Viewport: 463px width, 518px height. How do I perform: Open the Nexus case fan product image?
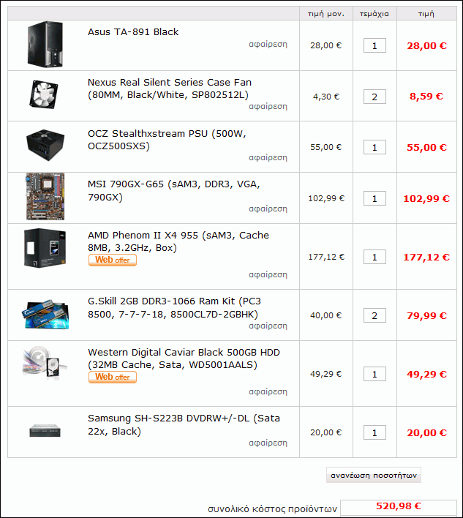point(44,94)
